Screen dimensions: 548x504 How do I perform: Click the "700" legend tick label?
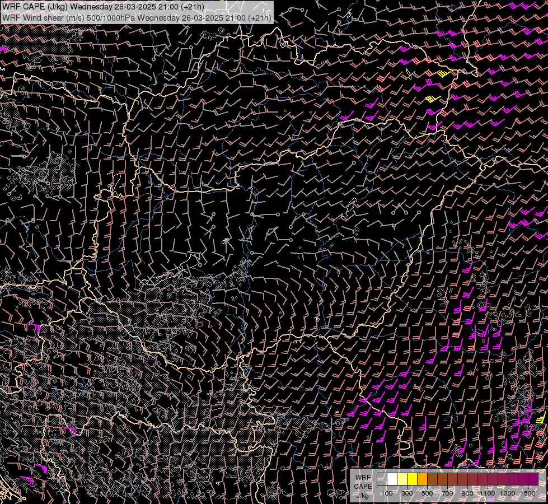pyautogui.click(x=447, y=493)
